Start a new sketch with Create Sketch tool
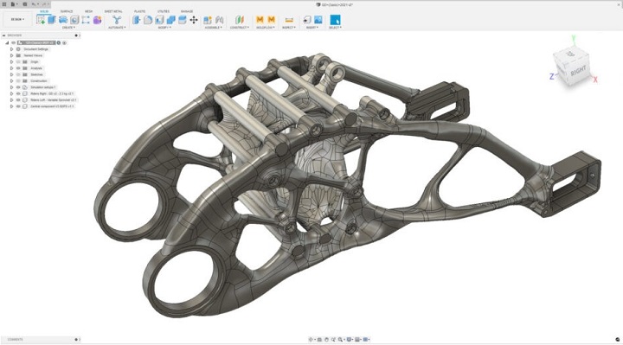Screen dimensions: 623x345 (41, 19)
